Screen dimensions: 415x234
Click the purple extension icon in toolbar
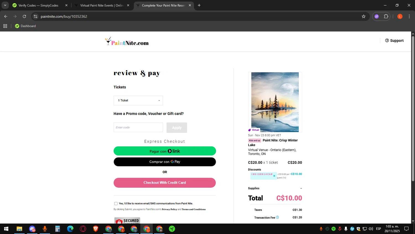377,16
